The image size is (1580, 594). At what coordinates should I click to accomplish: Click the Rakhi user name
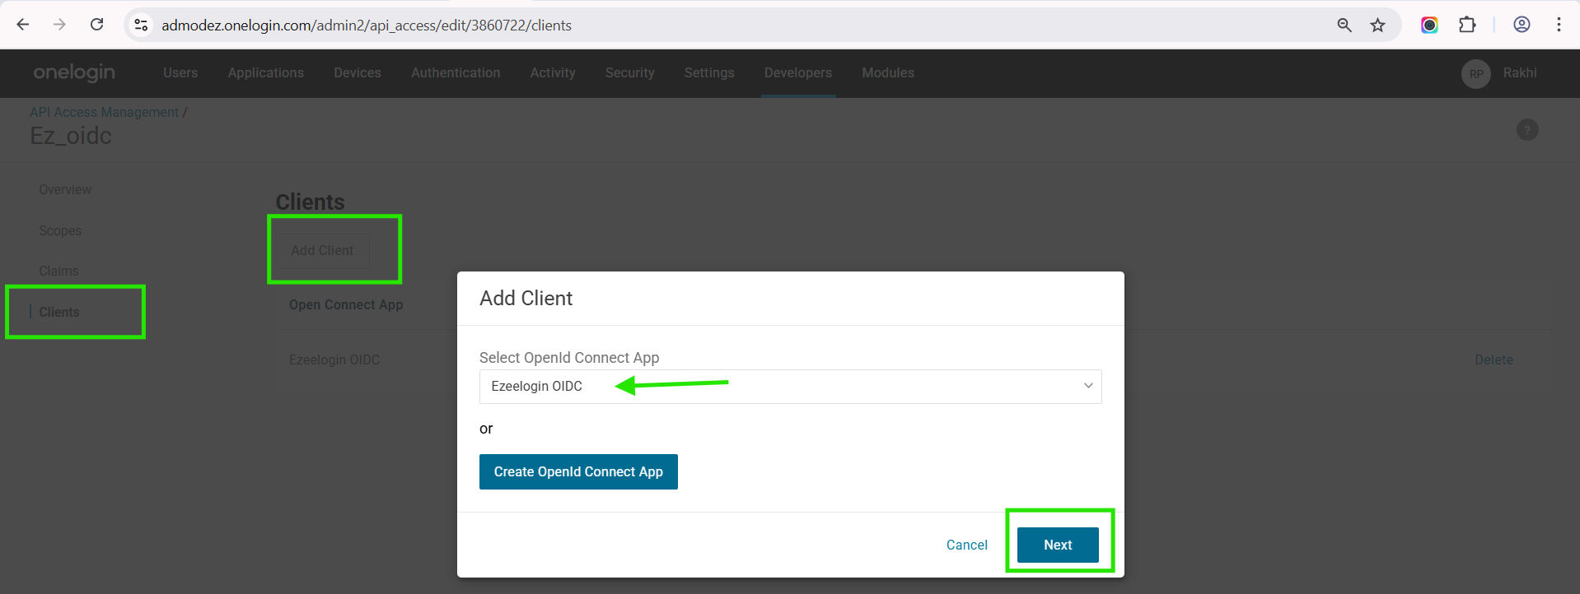(1520, 72)
